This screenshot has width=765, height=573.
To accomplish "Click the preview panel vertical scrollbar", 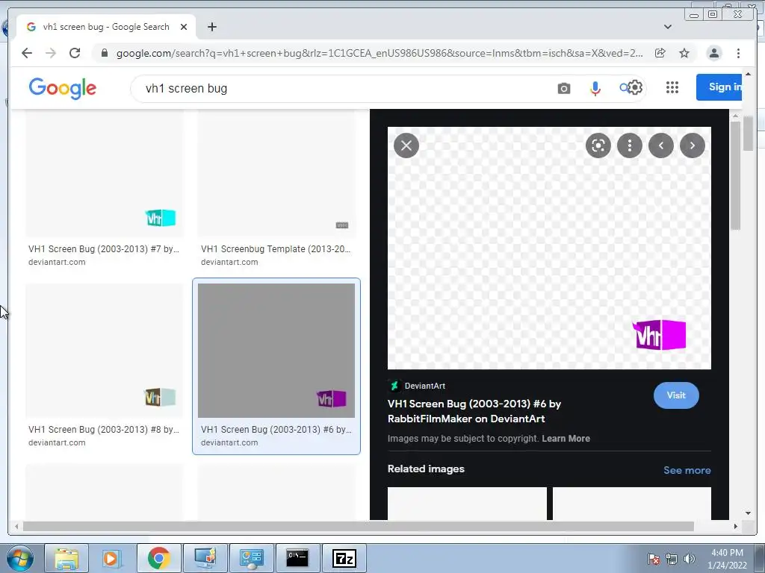I will click(x=735, y=175).
